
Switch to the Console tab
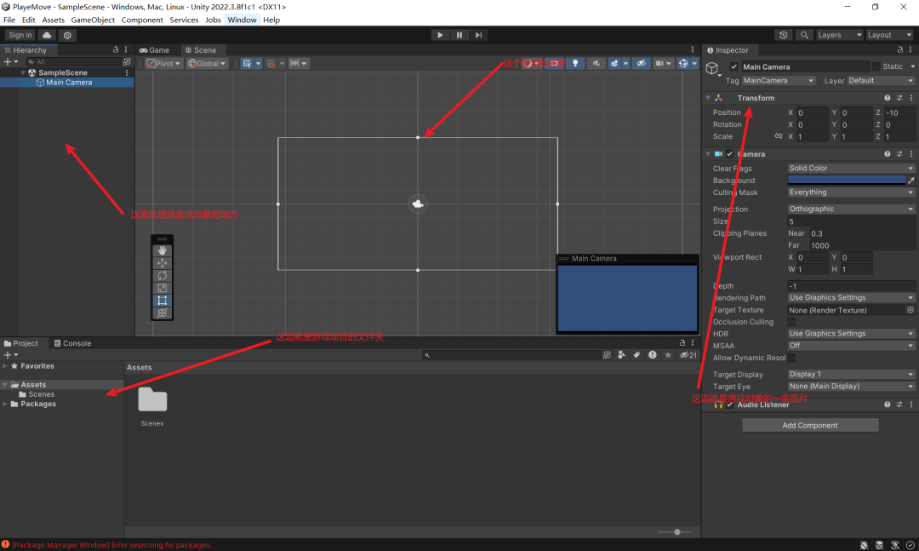point(72,343)
